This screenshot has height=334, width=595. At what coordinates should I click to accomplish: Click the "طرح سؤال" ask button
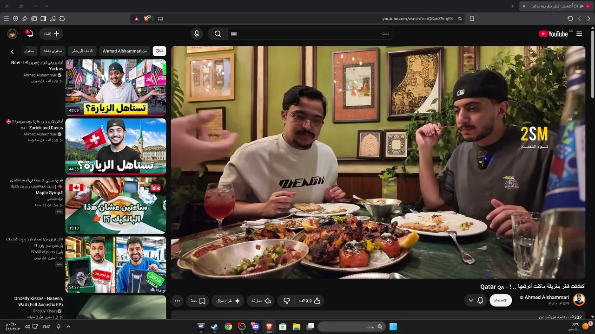[228, 301]
